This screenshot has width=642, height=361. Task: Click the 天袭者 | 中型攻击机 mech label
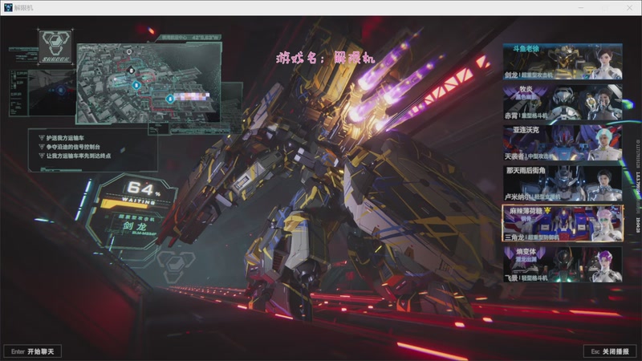coord(529,156)
